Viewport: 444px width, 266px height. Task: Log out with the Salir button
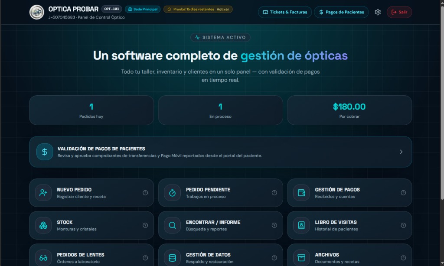pos(399,12)
